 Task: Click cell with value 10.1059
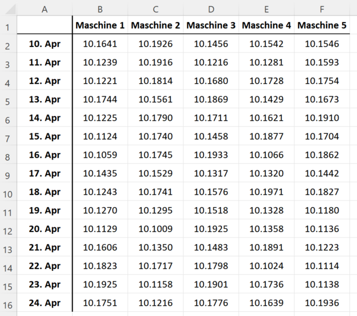pos(100,155)
